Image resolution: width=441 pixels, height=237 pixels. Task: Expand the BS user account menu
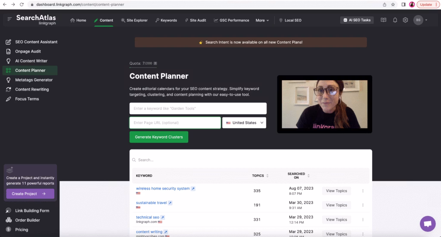click(x=420, y=20)
